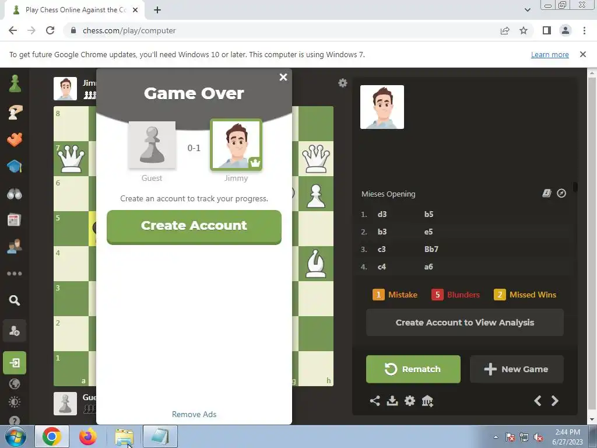The width and height of the screenshot is (597, 448).
Task: Toggle light/dark mode sidebar icon
Action: coord(15,402)
